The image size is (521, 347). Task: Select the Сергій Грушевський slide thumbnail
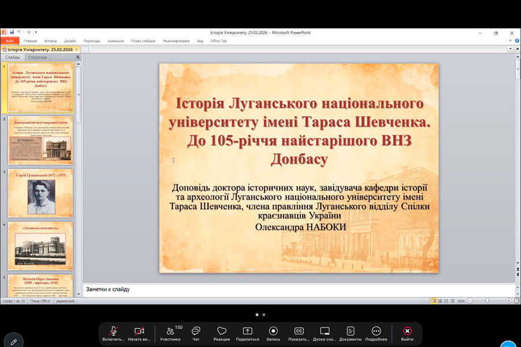41,193
